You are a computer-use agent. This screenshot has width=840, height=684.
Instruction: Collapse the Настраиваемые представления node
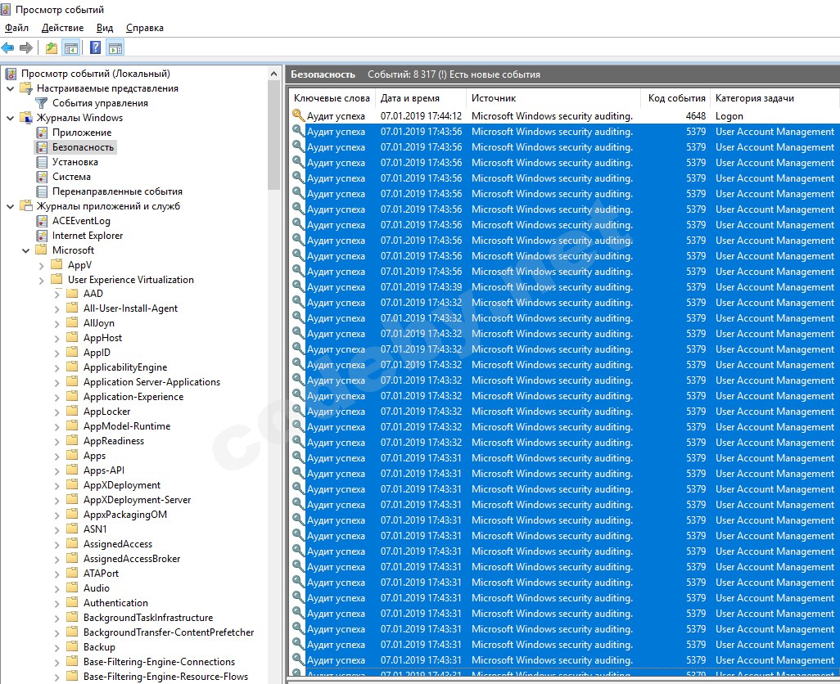(x=10, y=88)
